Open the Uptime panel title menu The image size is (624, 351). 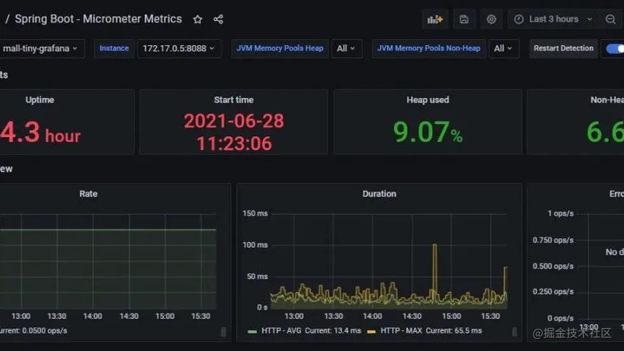click(x=40, y=100)
